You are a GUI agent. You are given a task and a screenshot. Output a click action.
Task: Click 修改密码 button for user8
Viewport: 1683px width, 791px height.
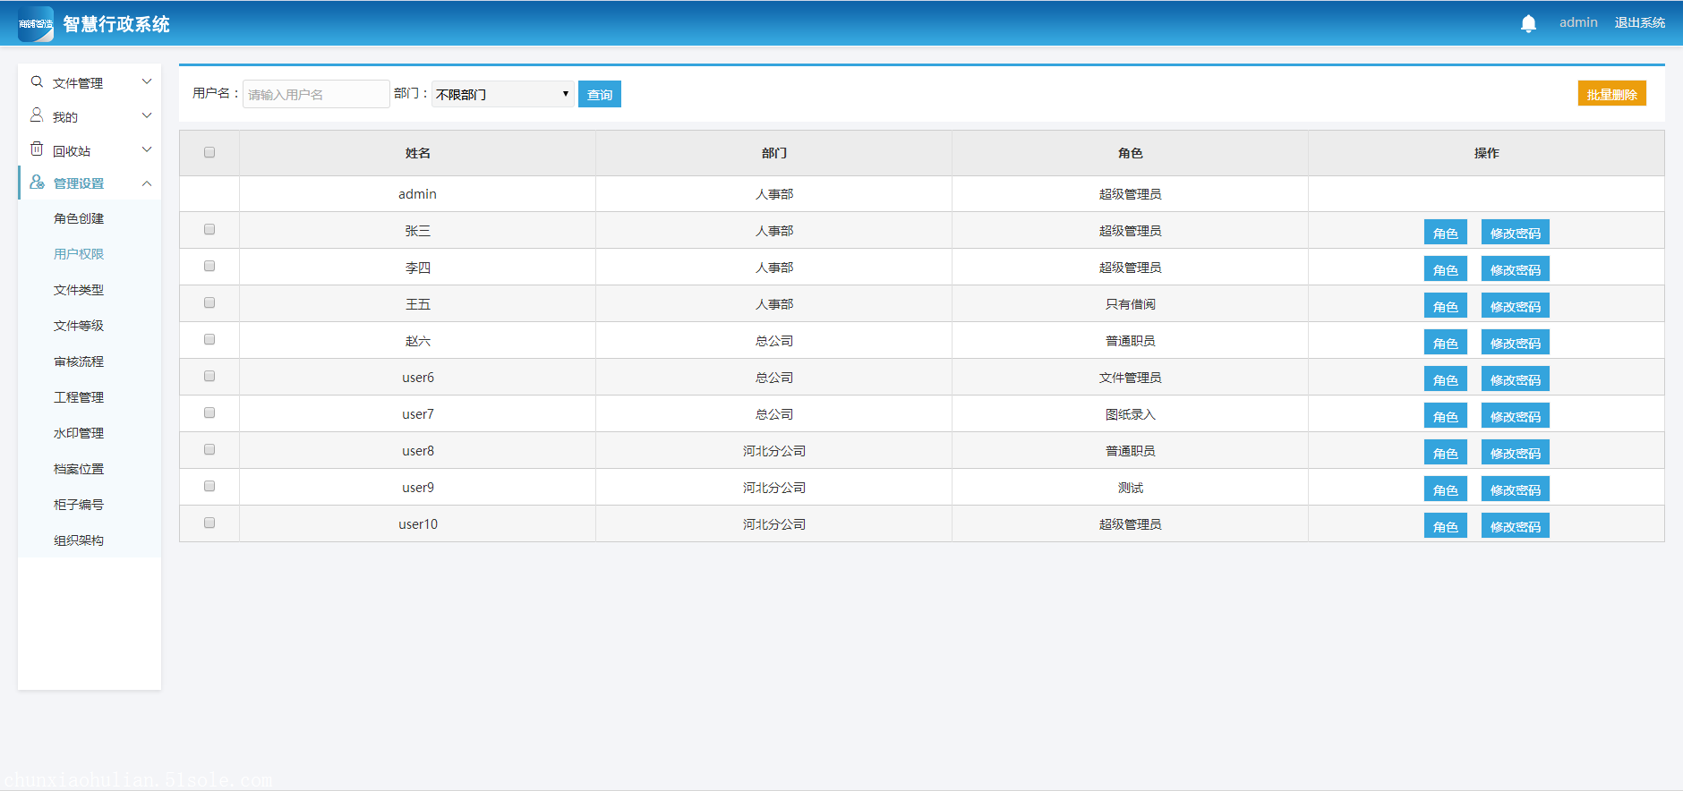(x=1515, y=453)
